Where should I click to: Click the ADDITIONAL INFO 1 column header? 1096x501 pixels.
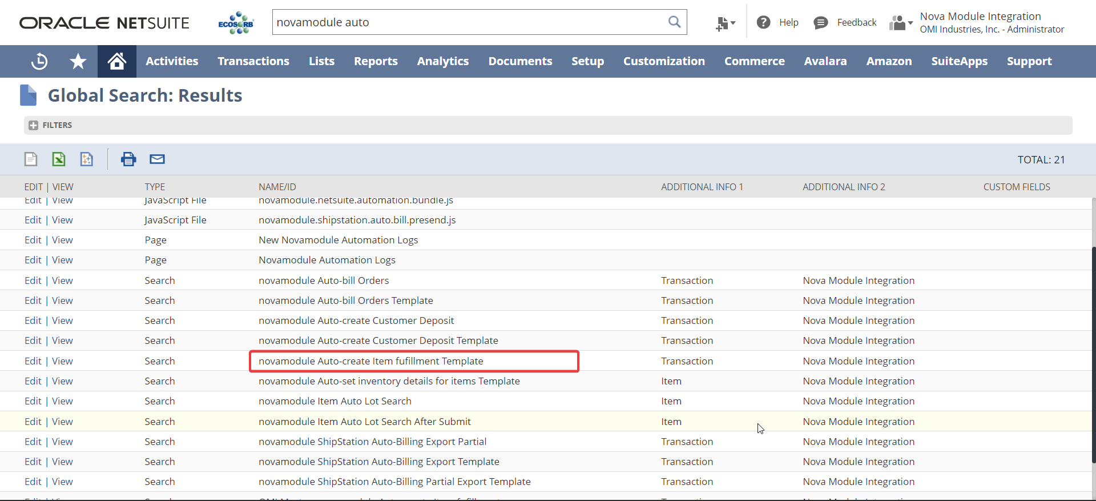click(x=702, y=187)
